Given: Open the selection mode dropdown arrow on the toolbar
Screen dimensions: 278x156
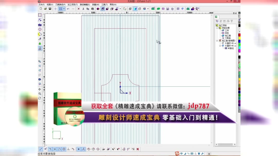Looking at the screenshot, I should tap(64, 8).
